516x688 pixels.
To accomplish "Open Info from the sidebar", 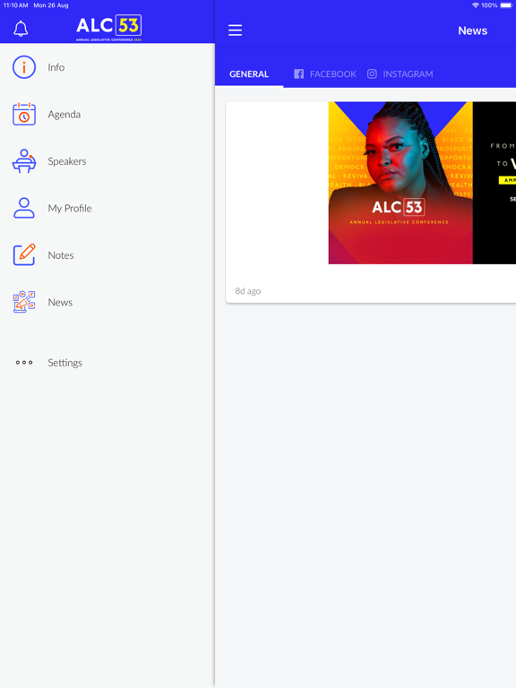I will point(56,67).
